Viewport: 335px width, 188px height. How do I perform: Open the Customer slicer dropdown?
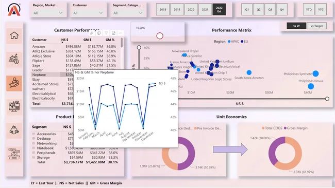(88, 13)
